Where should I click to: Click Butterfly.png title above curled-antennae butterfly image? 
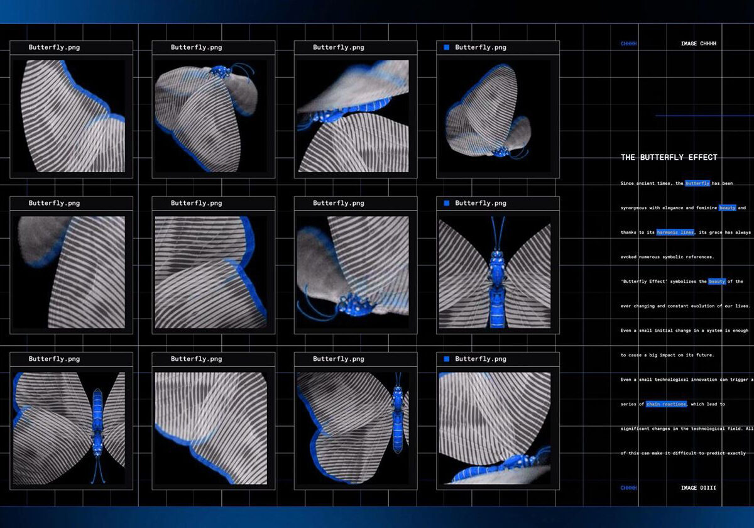click(x=339, y=203)
